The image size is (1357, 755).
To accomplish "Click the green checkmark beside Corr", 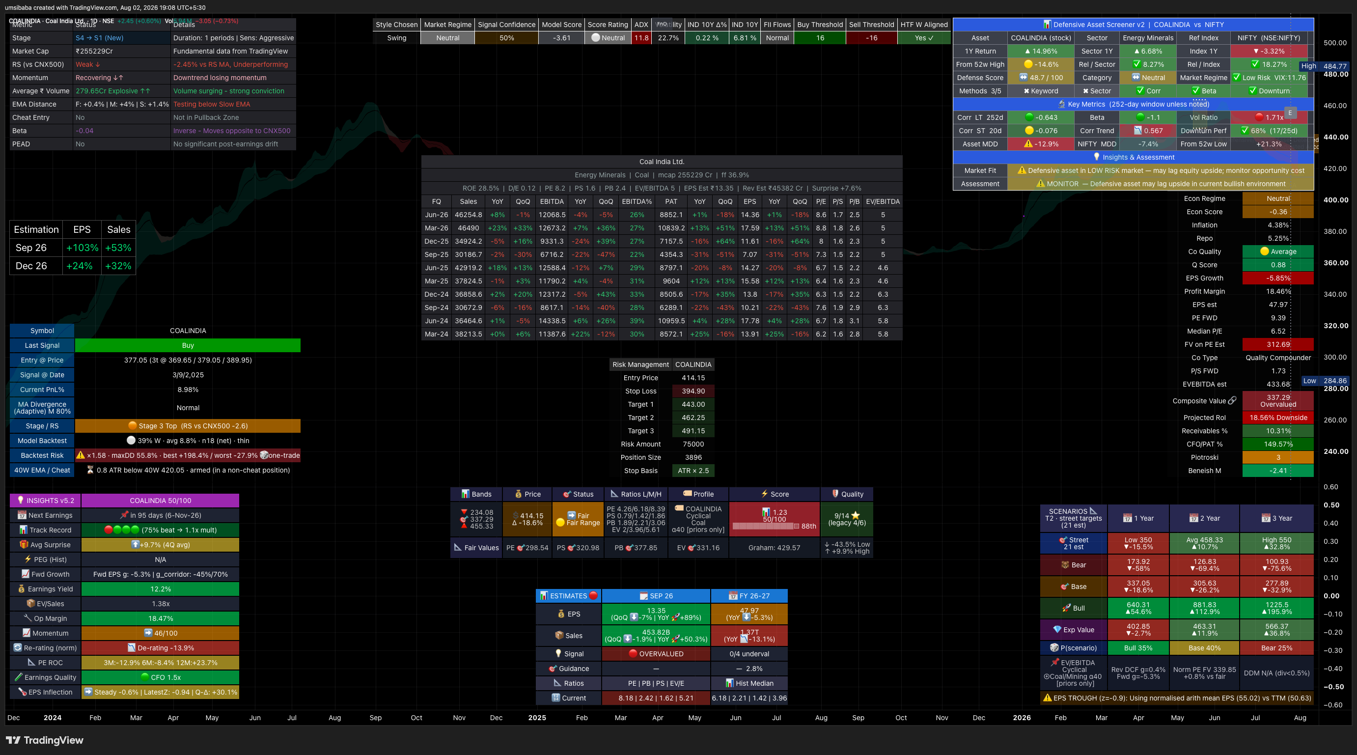I will (x=1140, y=90).
